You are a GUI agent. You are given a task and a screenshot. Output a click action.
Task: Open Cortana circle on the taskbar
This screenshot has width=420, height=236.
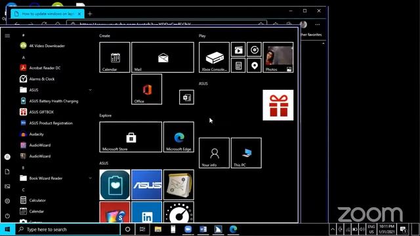[x=128, y=229]
